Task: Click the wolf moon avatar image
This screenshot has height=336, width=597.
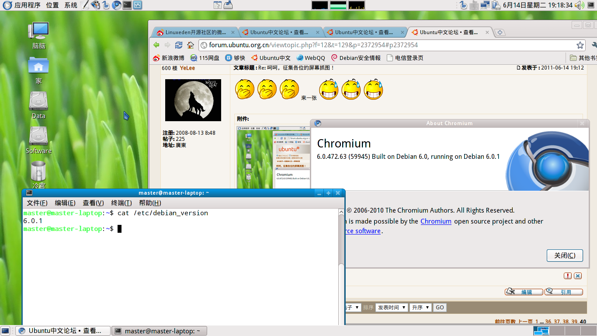Action: coord(193,100)
